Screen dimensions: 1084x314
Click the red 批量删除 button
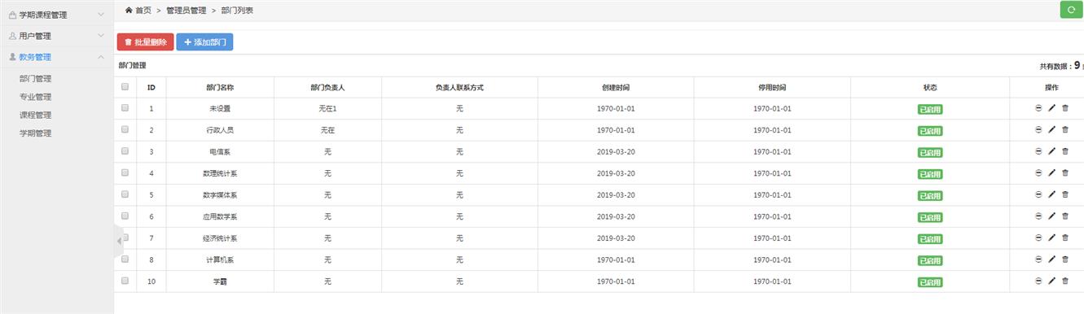coord(146,42)
